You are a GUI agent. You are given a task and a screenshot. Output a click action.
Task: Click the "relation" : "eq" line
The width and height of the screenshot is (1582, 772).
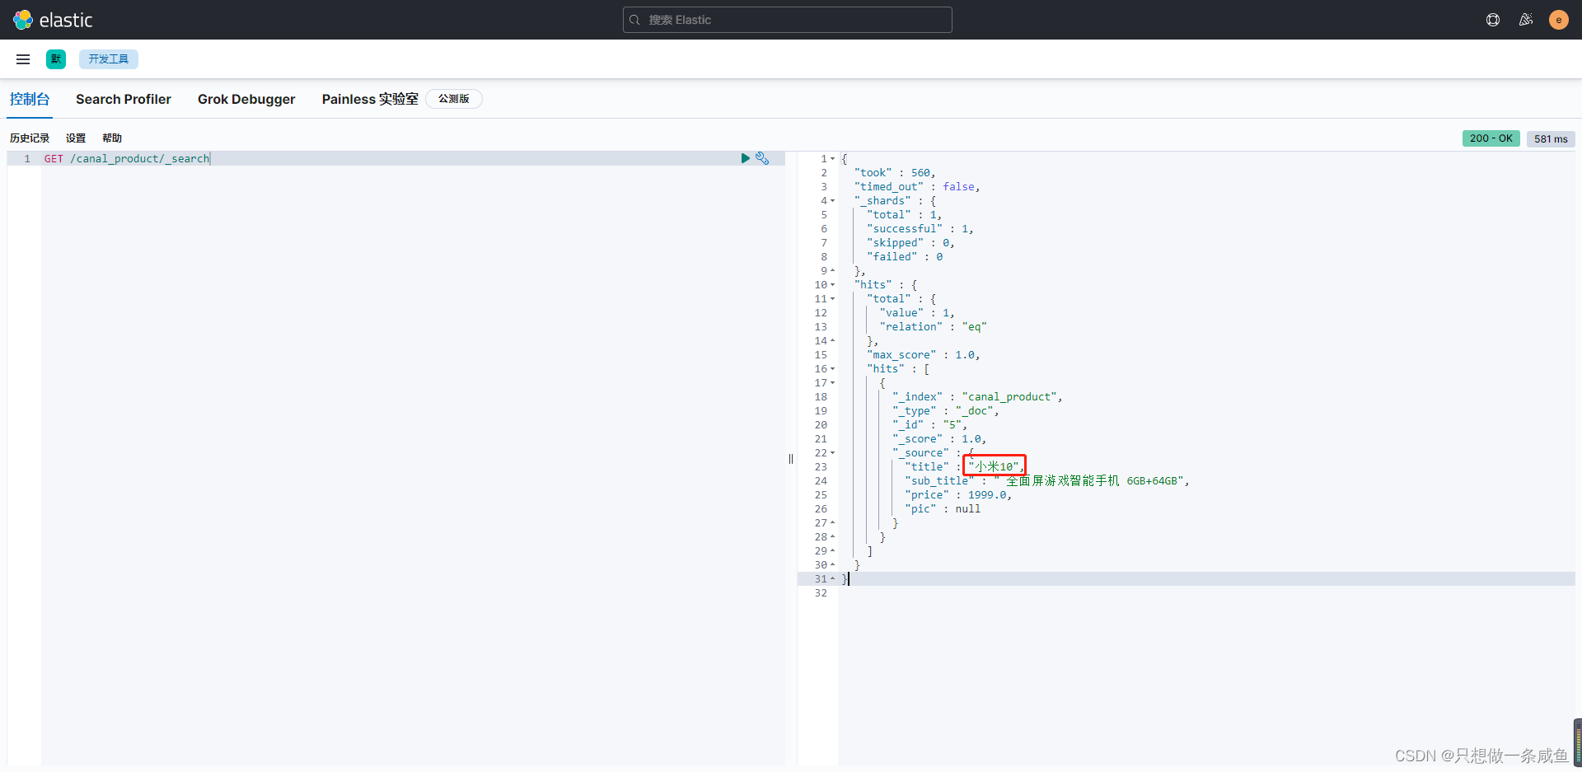click(933, 327)
